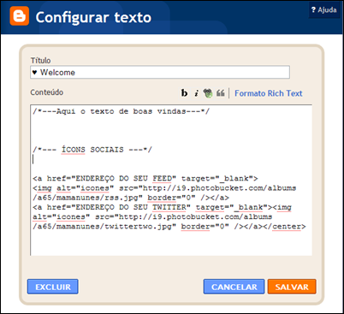Toggle italic formatting icon
Image resolution: width=344 pixels, height=314 pixels.
coord(196,93)
